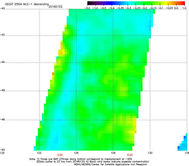Viewport: 189px width, 166px height.
Task: Select the '-44' latitude axis label
Action: (x=2, y=62)
